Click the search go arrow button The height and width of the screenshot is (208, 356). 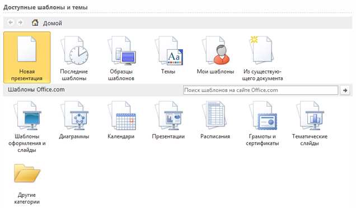pyautogui.click(x=345, y=90)
